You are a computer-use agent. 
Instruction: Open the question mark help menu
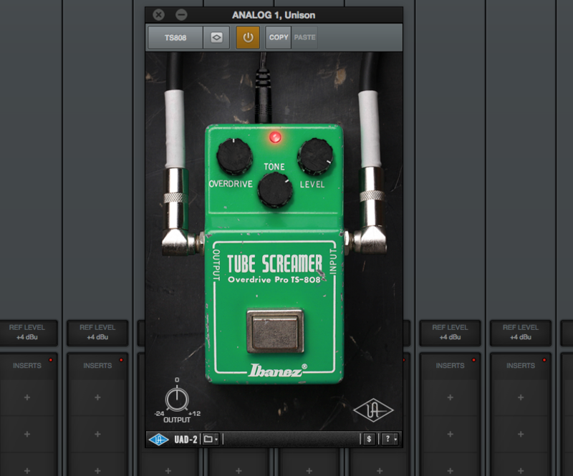(x=390, y=439)
